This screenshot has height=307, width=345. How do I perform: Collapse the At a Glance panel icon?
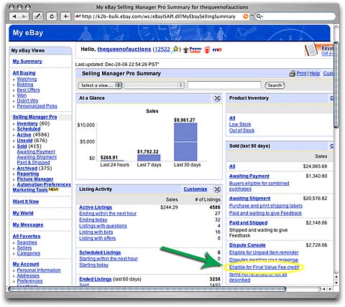[217, 98]
